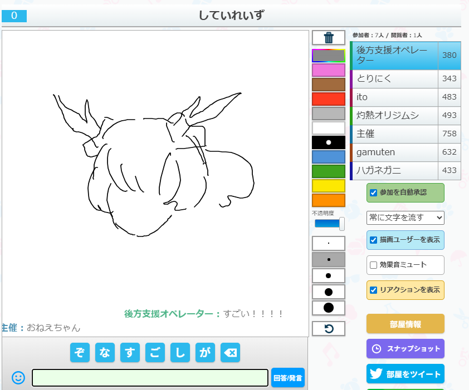
Task: Select player gamuten in participant list
Action: click(x=394, y=152)
